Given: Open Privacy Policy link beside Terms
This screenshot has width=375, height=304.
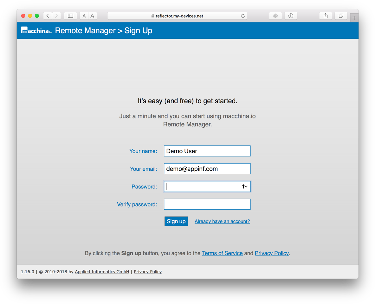Looking at the screenshot, I should (x=272, y=253).
